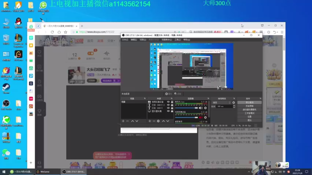Toggle lock on Text (GDI+) 2 source
The height and width of the screenshot is (175, 312).
(x=172, y=105)
